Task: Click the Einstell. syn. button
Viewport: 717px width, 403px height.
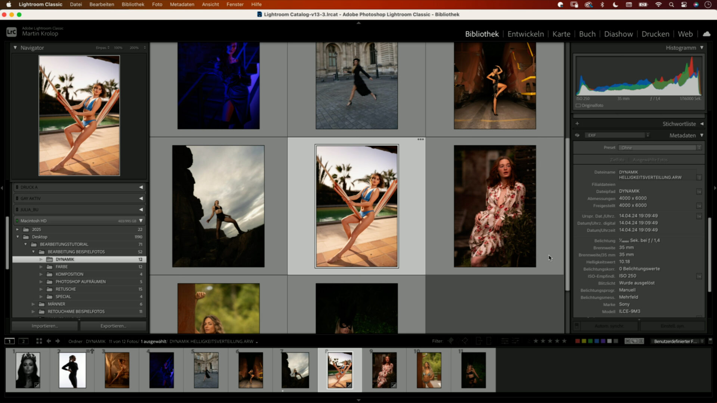Action: click(673, 326)
